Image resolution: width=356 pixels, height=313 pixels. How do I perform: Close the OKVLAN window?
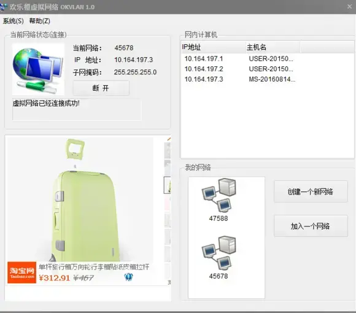click(x=350, y=7)
